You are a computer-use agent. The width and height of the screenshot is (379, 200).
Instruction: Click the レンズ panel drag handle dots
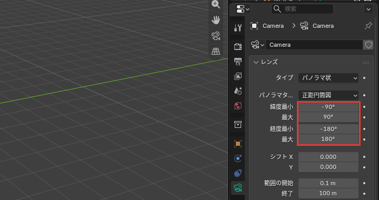point(366,63)
